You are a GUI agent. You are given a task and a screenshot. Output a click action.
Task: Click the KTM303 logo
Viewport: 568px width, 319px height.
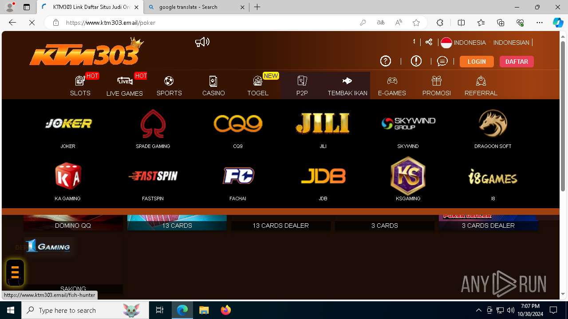(87, 52)
